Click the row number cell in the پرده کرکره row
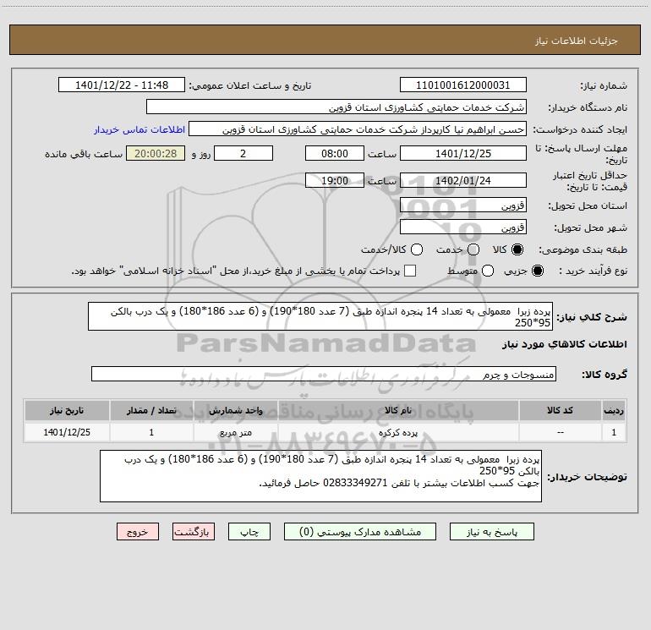Screen dimensions: 651x630 point(614,432)
